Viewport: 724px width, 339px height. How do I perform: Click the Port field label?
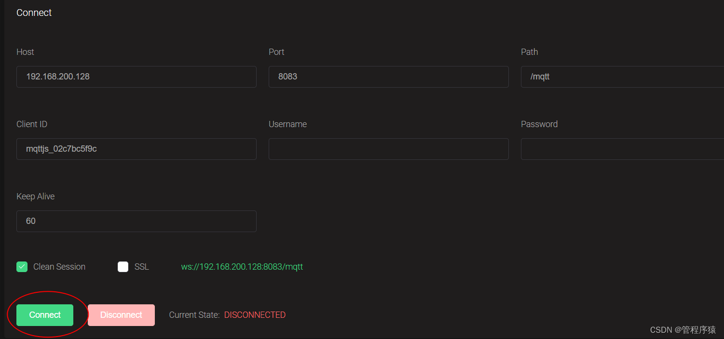(x=276, y=52)
